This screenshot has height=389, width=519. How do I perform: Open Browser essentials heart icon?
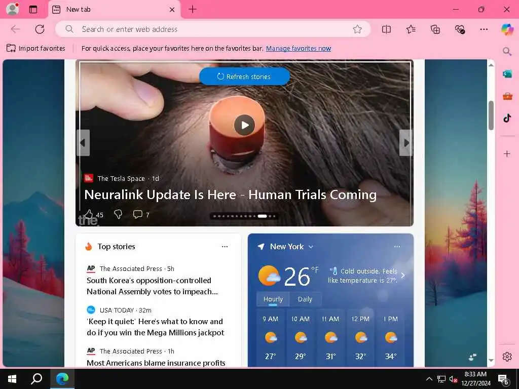tap(459, 29)
